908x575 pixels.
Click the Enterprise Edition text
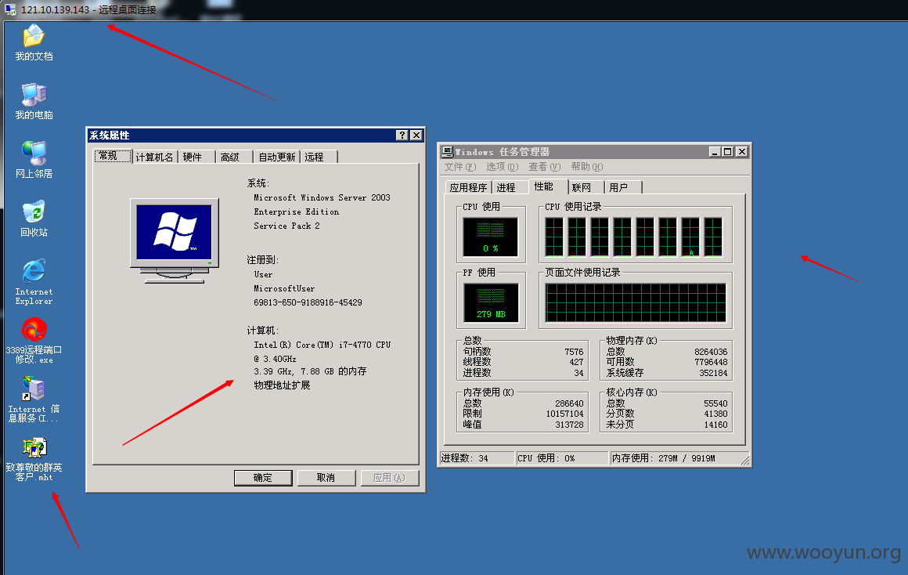pos(297,212)
